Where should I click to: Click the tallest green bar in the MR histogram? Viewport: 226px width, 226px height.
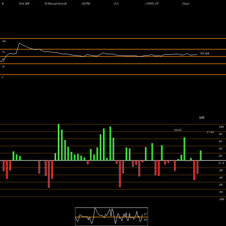point(59,142)
